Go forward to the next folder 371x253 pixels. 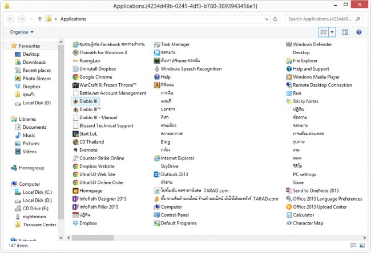[22, 19]
